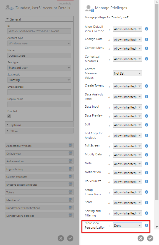159x245 pixels.
Task: Cancel Manage Privileges with the X icon
Action: (141, 238)
